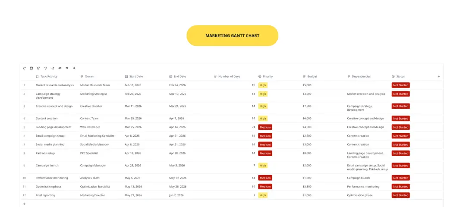
Task: Click the sort arrows icon
Action: (x=53, y=68)
